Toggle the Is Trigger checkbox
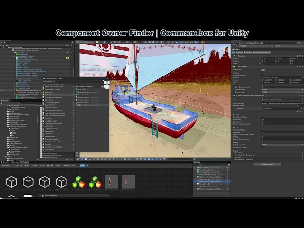 tap(263, 73)
